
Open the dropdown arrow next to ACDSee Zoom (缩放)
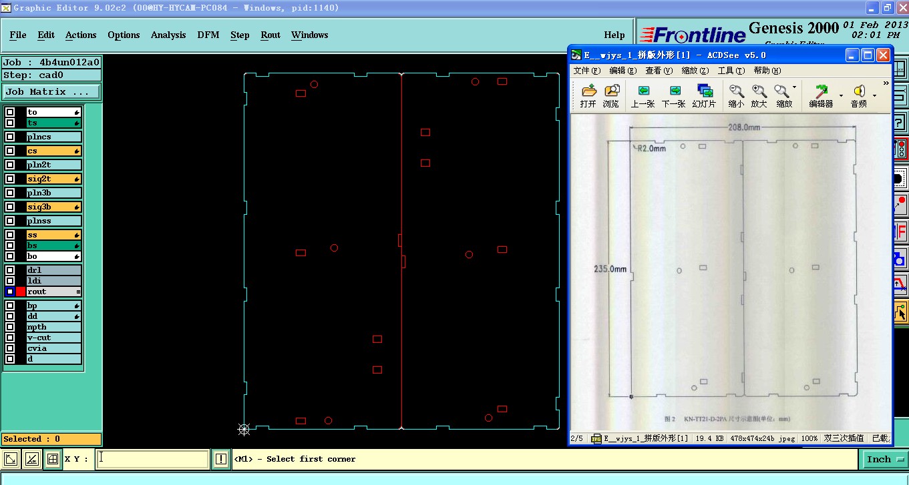[794, 87]
